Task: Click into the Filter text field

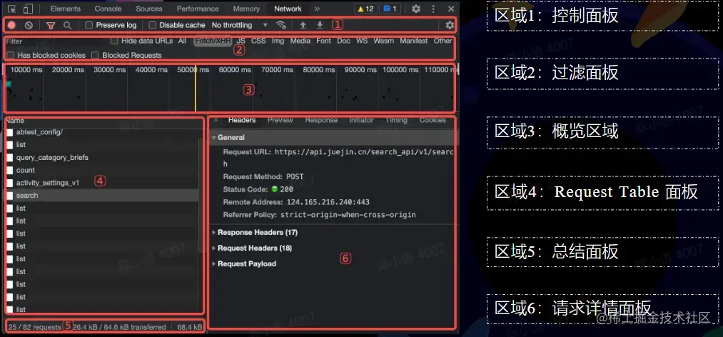Action: pos(56,41)
